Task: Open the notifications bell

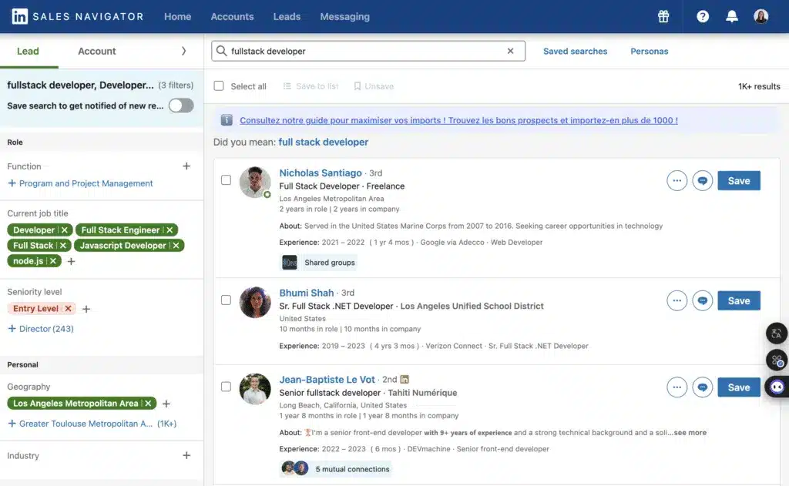Action: click(x=732, y=16)
